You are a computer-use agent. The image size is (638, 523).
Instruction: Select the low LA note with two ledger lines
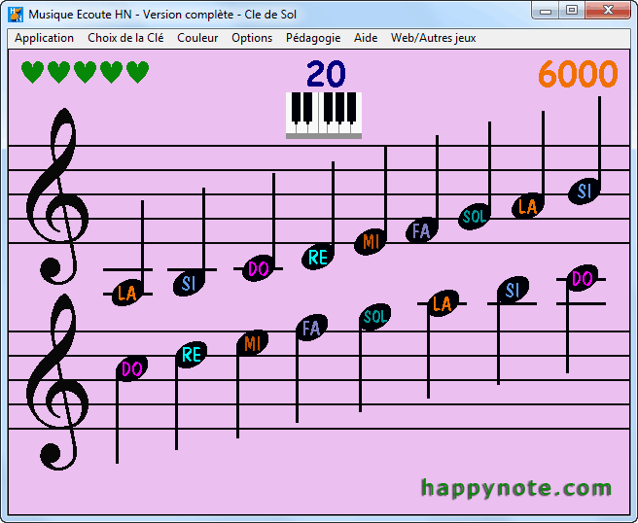click(x=126, y=293)
